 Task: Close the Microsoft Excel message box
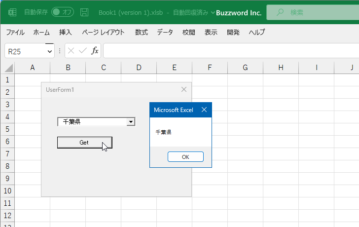[x=204, y=110]
